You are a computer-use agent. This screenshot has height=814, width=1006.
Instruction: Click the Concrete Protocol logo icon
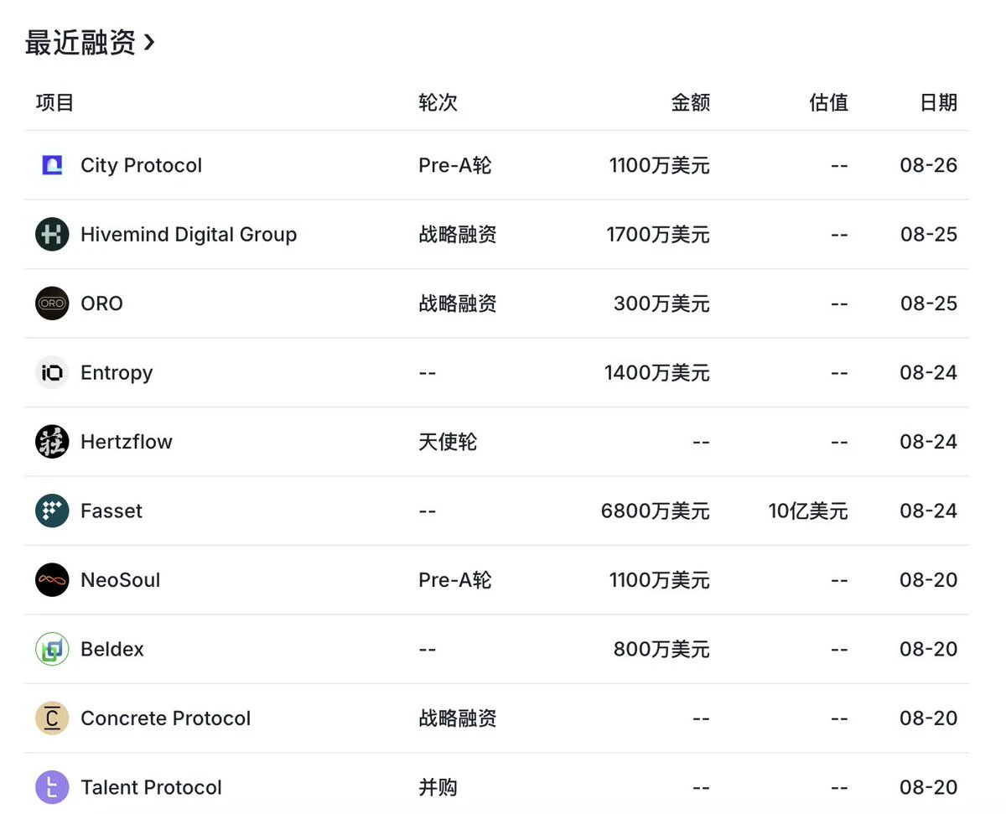(52, 718)
